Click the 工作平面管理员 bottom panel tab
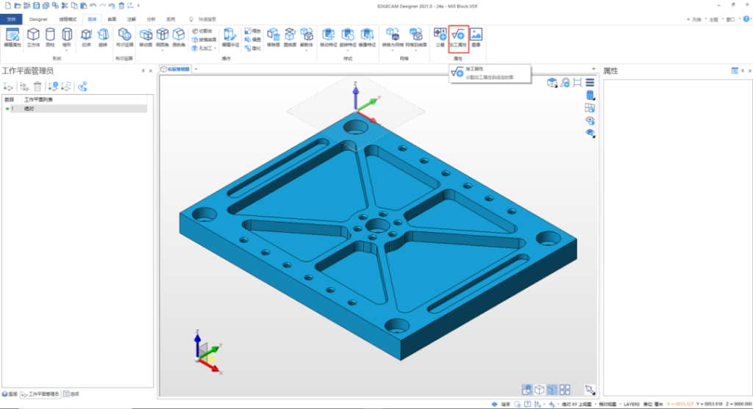Viewport: 753px width, 409px height. pyautogui.click(x=39, y=394)
